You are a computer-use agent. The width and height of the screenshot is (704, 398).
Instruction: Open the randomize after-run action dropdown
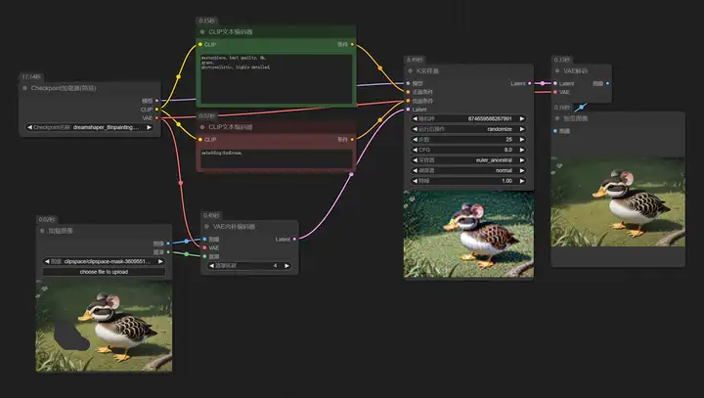468,129
